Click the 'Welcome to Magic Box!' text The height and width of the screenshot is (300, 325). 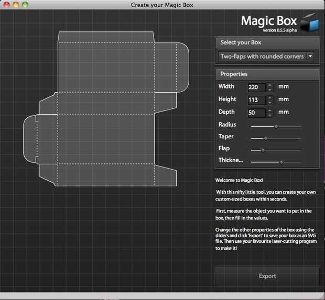tap(239, 180)
